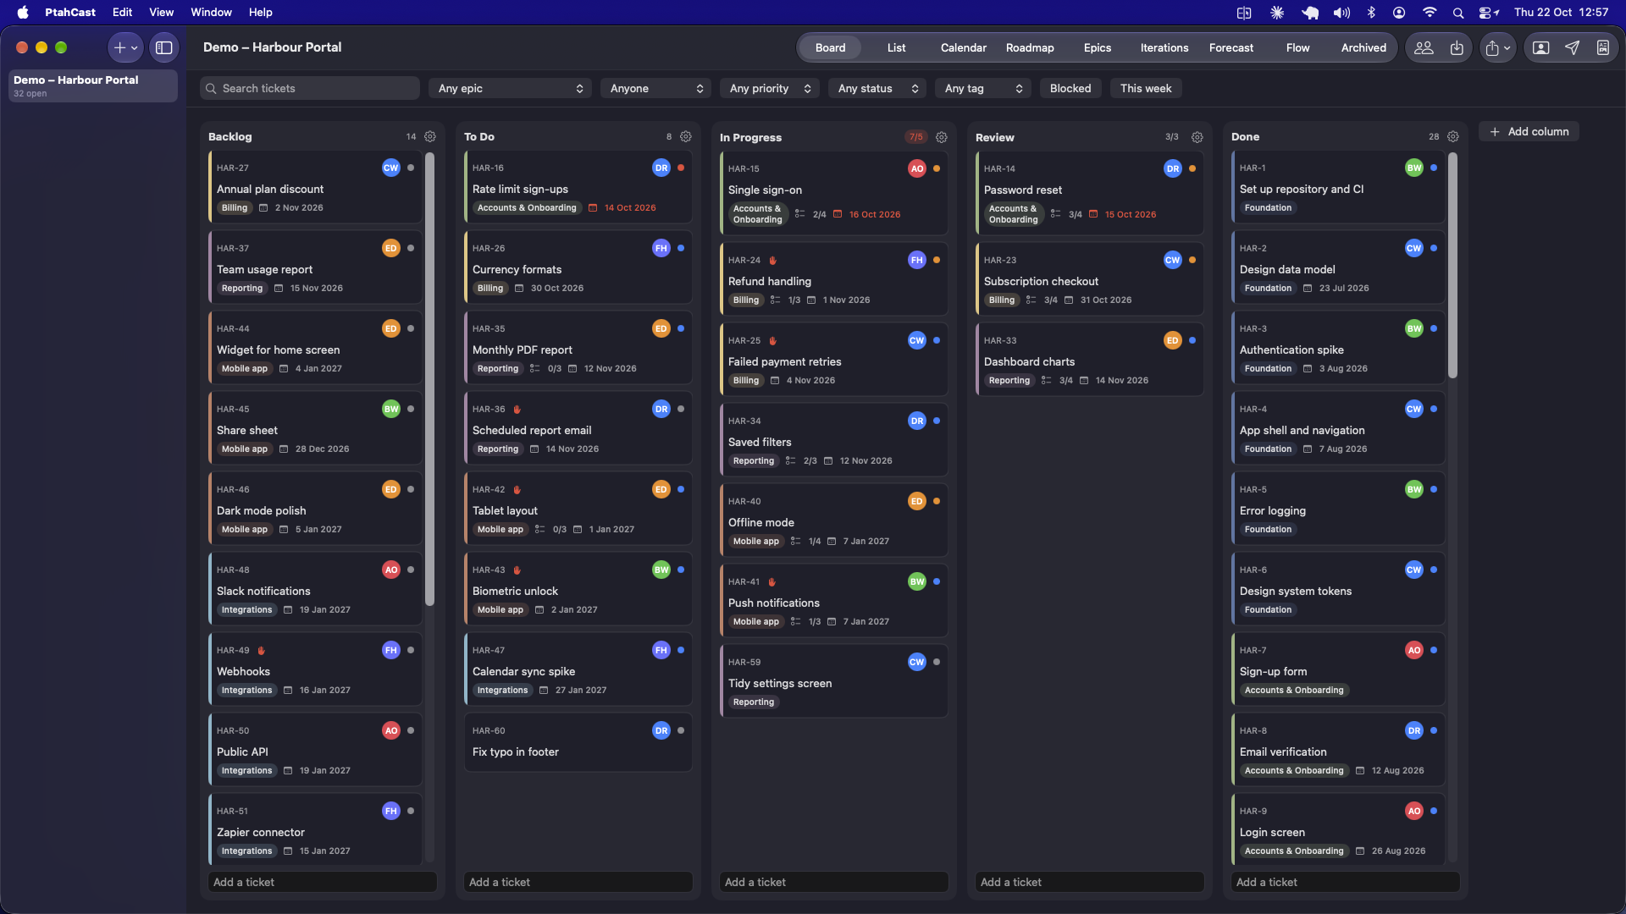Open the Window menu

point(211,13)
